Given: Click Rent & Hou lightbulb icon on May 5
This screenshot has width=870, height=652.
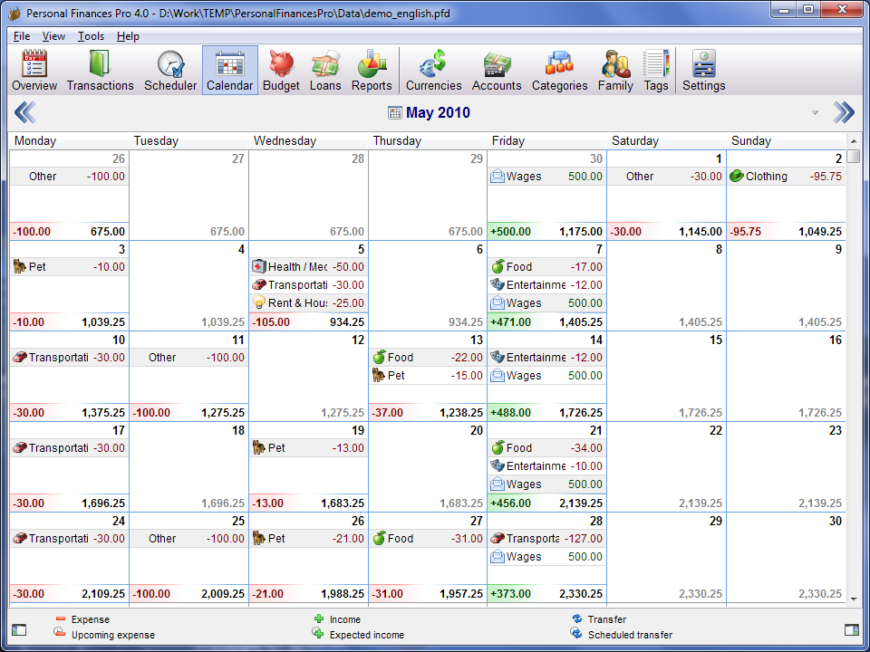Looking at the screenshot, I should click(258, 302).
